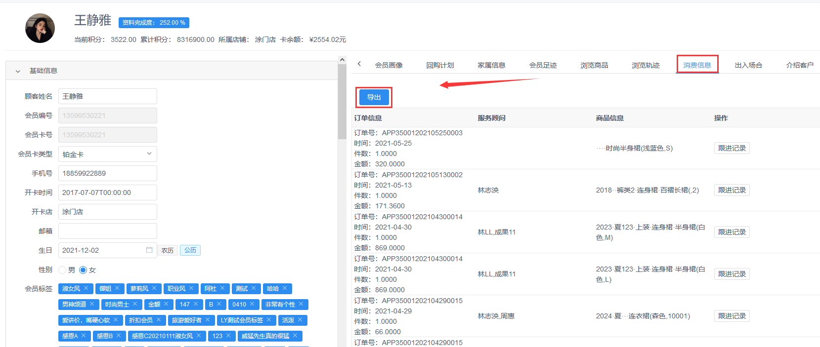820x347 pixels.
Task: Delete the 哈哈 tag
Action: click(x=285, y=288)
